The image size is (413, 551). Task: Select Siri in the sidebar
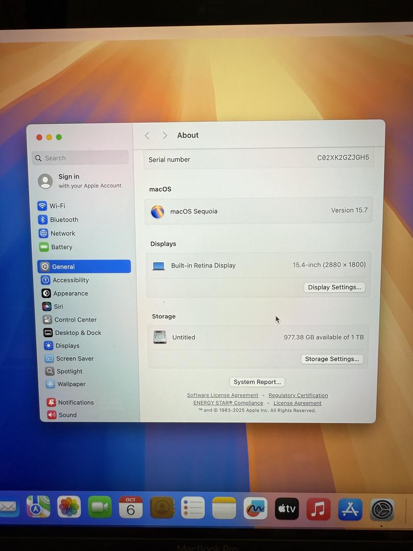coord(58,307)
